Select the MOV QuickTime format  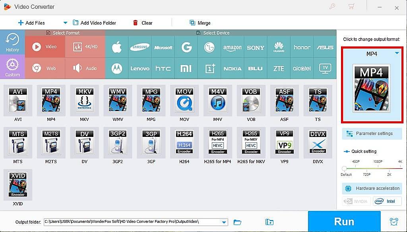184,101
